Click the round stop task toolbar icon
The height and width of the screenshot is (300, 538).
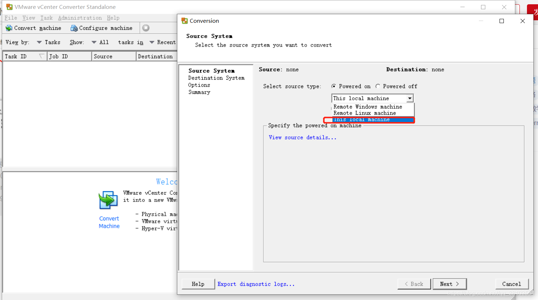[146, 28]
